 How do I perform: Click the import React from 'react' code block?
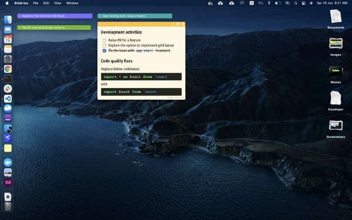[x=141, y=92]
